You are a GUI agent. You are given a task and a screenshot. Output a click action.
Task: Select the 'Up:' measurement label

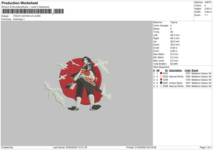pyautogui.click(x=155, y=41)
